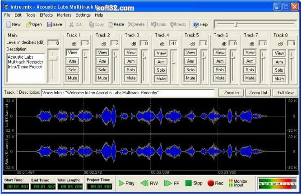Image resolution: width=302 pixels, height=194 pixels.
Task: Click in the Left Channel waveform display
Action: click(151, 116)
